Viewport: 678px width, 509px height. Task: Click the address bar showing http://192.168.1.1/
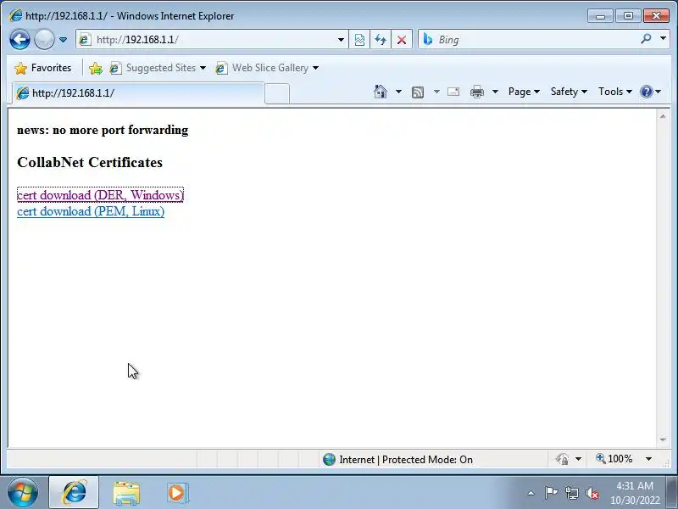pyautogui.click(x=212, y=40)
